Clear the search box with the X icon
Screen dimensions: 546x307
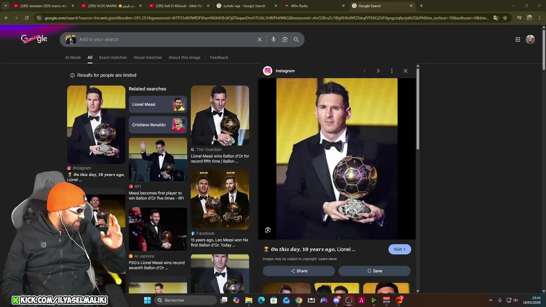pyautogui.click(x=259, y=39)
